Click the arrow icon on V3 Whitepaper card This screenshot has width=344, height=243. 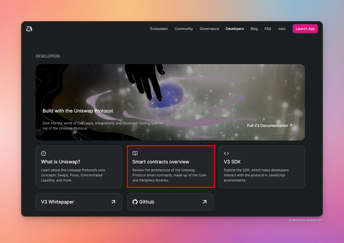(x=113, y=202)
